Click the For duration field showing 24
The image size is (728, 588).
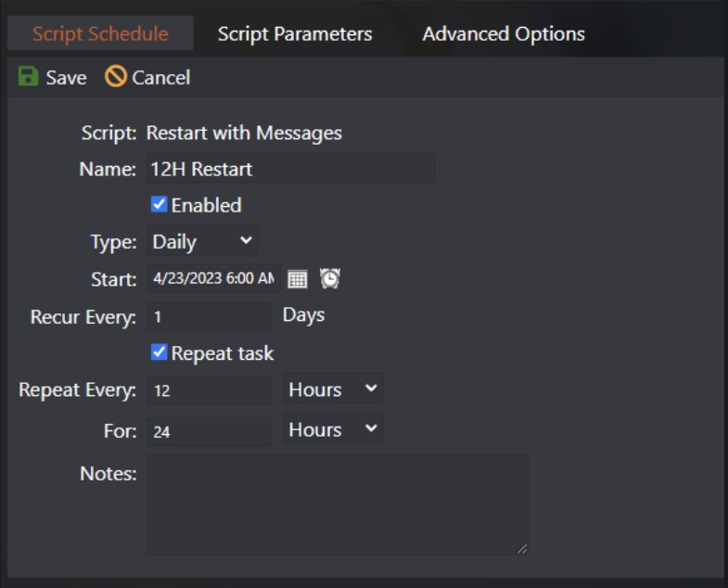[x=209, y=431]
